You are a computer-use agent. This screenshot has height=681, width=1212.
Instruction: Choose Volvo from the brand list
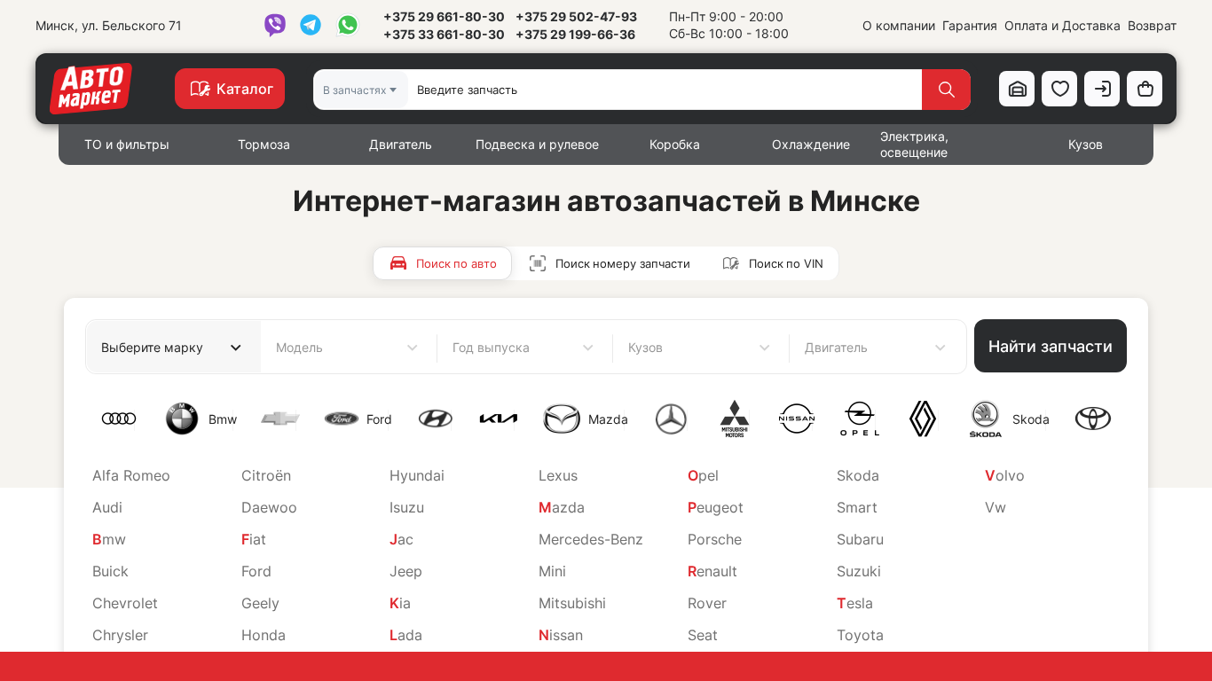click(1004, 475)
